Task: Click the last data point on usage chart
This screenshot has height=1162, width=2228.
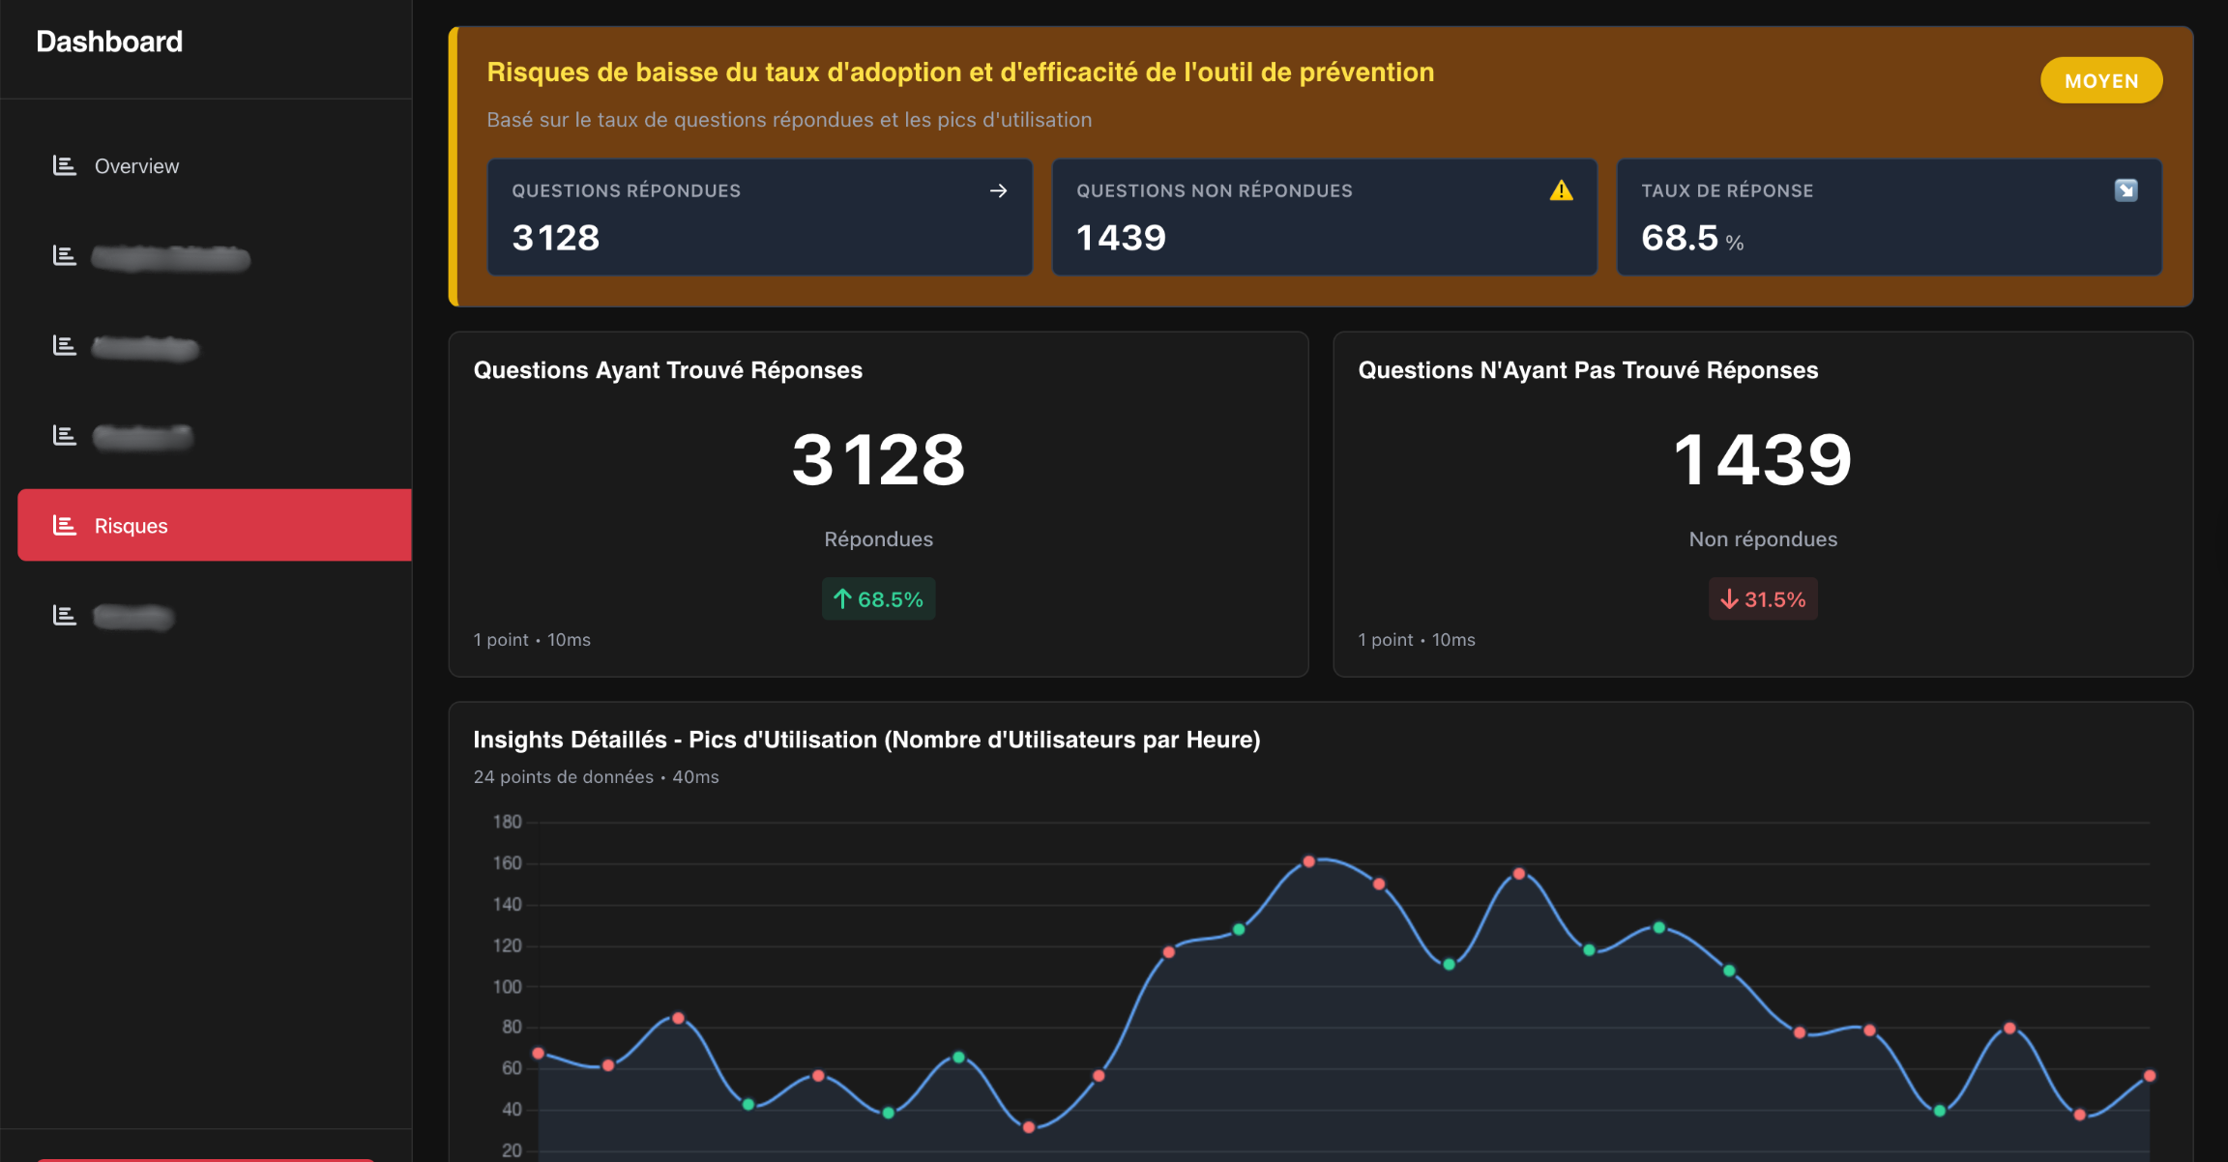Action: 2149,1076
